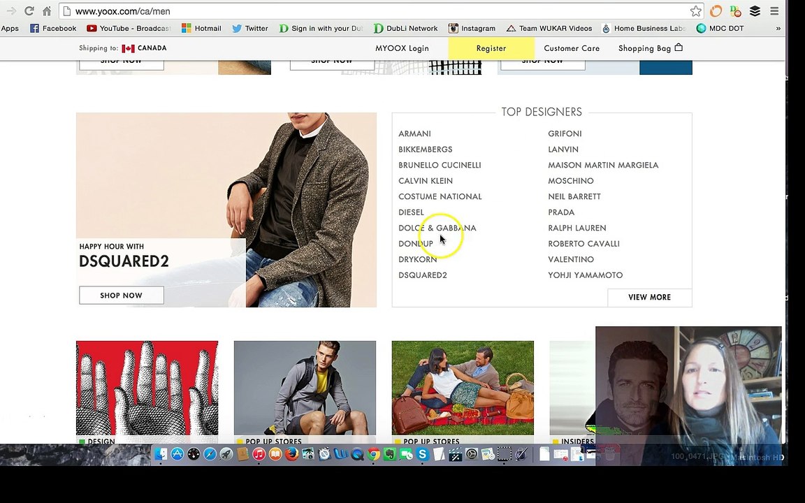Open the Team WUKAR Videos bookmark
Viewport: 805px width, 503px height.
[549, 28]
